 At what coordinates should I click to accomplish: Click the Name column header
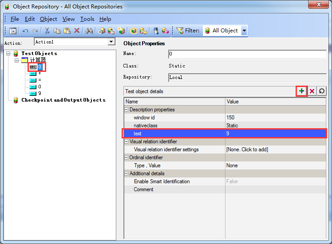point(175,102)
